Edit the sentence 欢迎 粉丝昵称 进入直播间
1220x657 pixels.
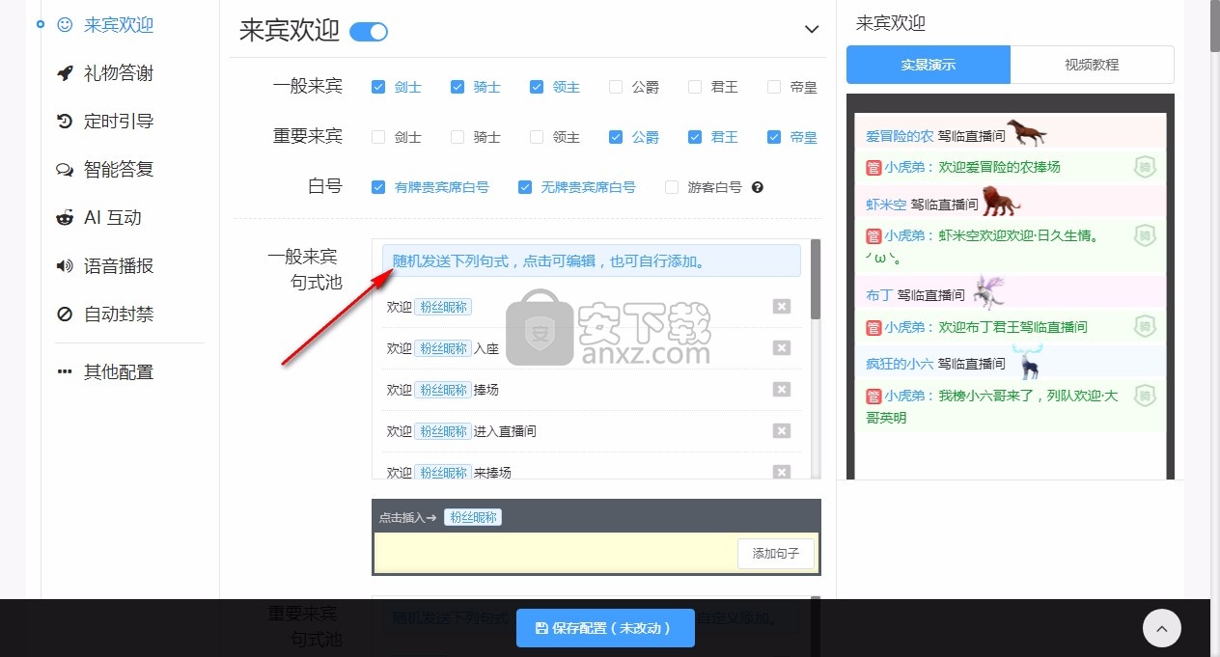click(x=461, y=431)
